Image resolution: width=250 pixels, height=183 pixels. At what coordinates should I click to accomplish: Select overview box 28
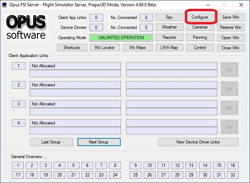177,175
